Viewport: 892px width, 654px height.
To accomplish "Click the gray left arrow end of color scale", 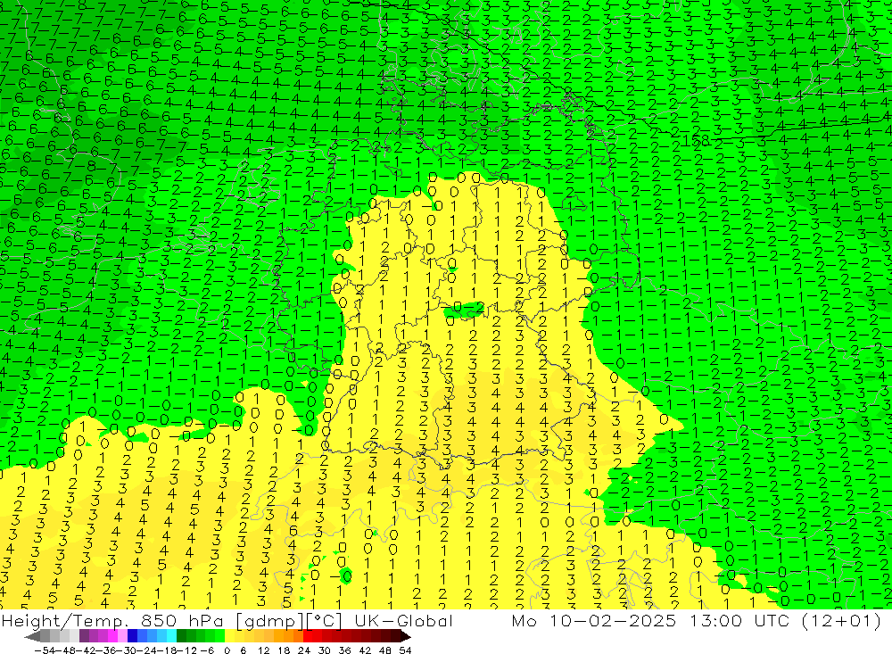I will tap(32, 636).
